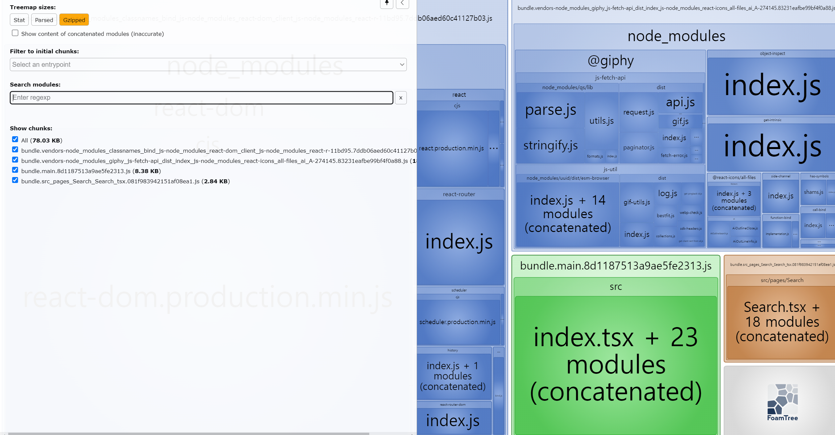Select shams.js block in has-symbols
Screen dimensions: 835x435
point(813,192)
